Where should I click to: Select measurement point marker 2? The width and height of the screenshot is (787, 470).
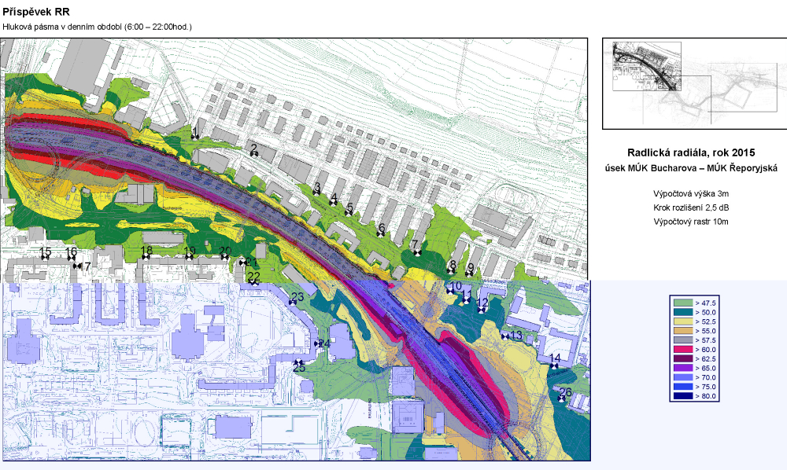point(254,154)
